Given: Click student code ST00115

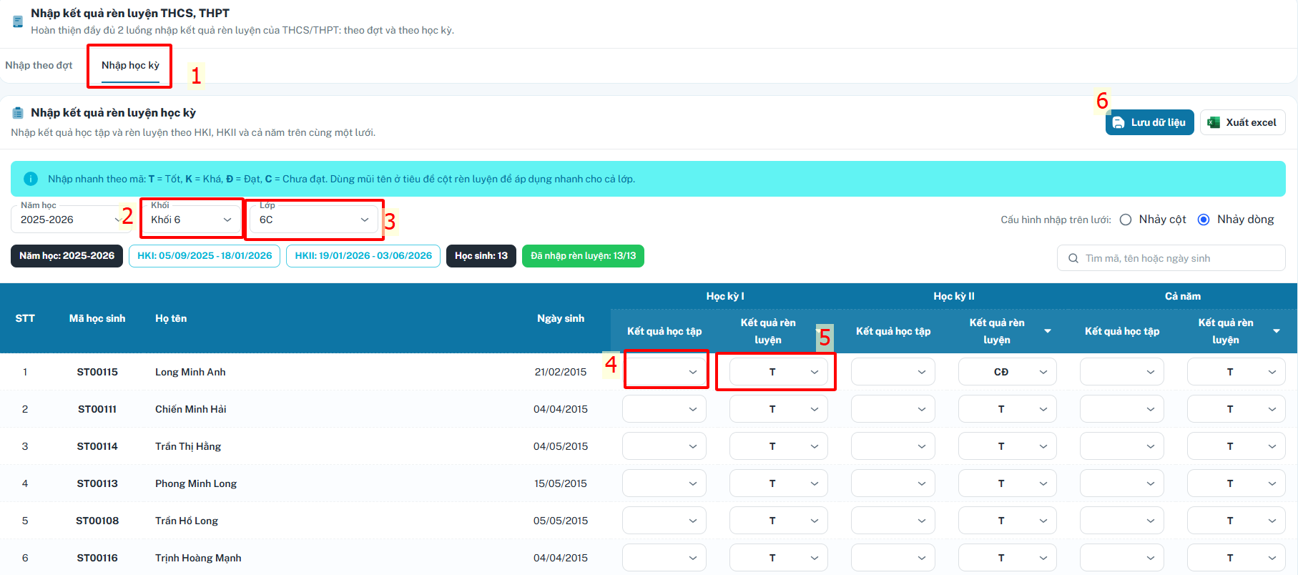Looking at the screenshot, I should (97, 372).
